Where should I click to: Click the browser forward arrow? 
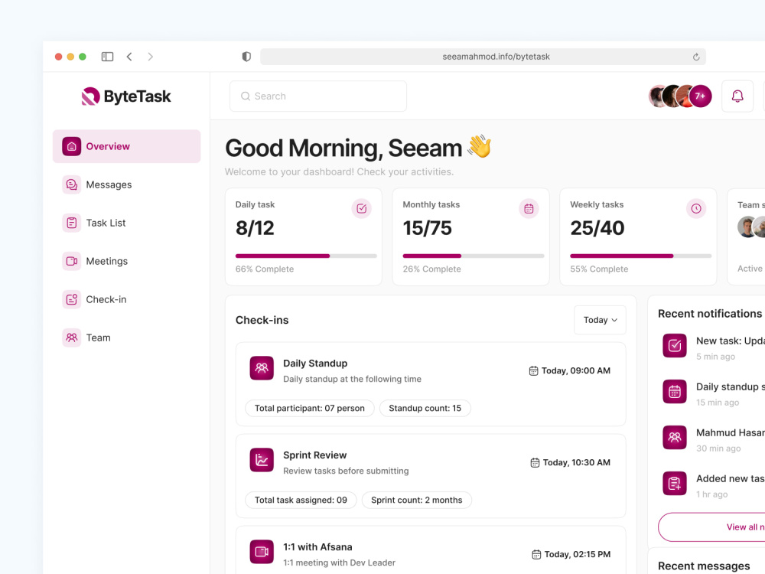click(150, 57)
